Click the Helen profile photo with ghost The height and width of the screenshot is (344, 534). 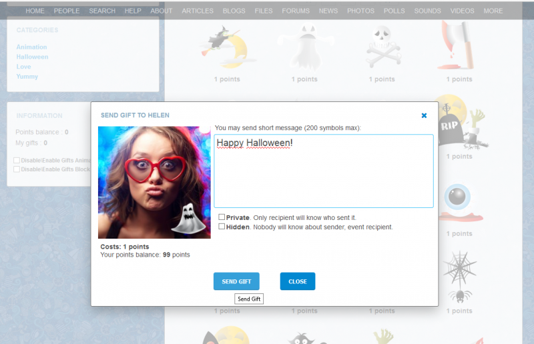[154, 183]
